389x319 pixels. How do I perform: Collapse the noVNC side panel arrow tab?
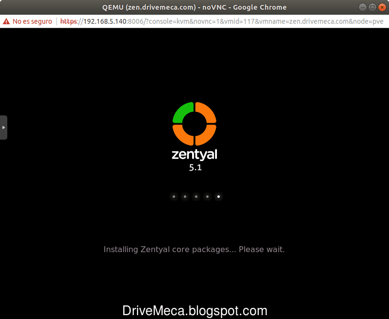coord(3,127)
